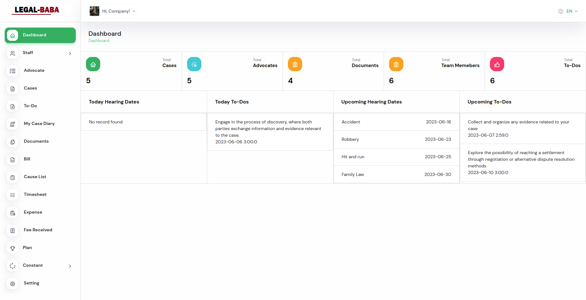Click the green Total Cases home icon
The width and height of the screenshot is (586, 300).
93,64
